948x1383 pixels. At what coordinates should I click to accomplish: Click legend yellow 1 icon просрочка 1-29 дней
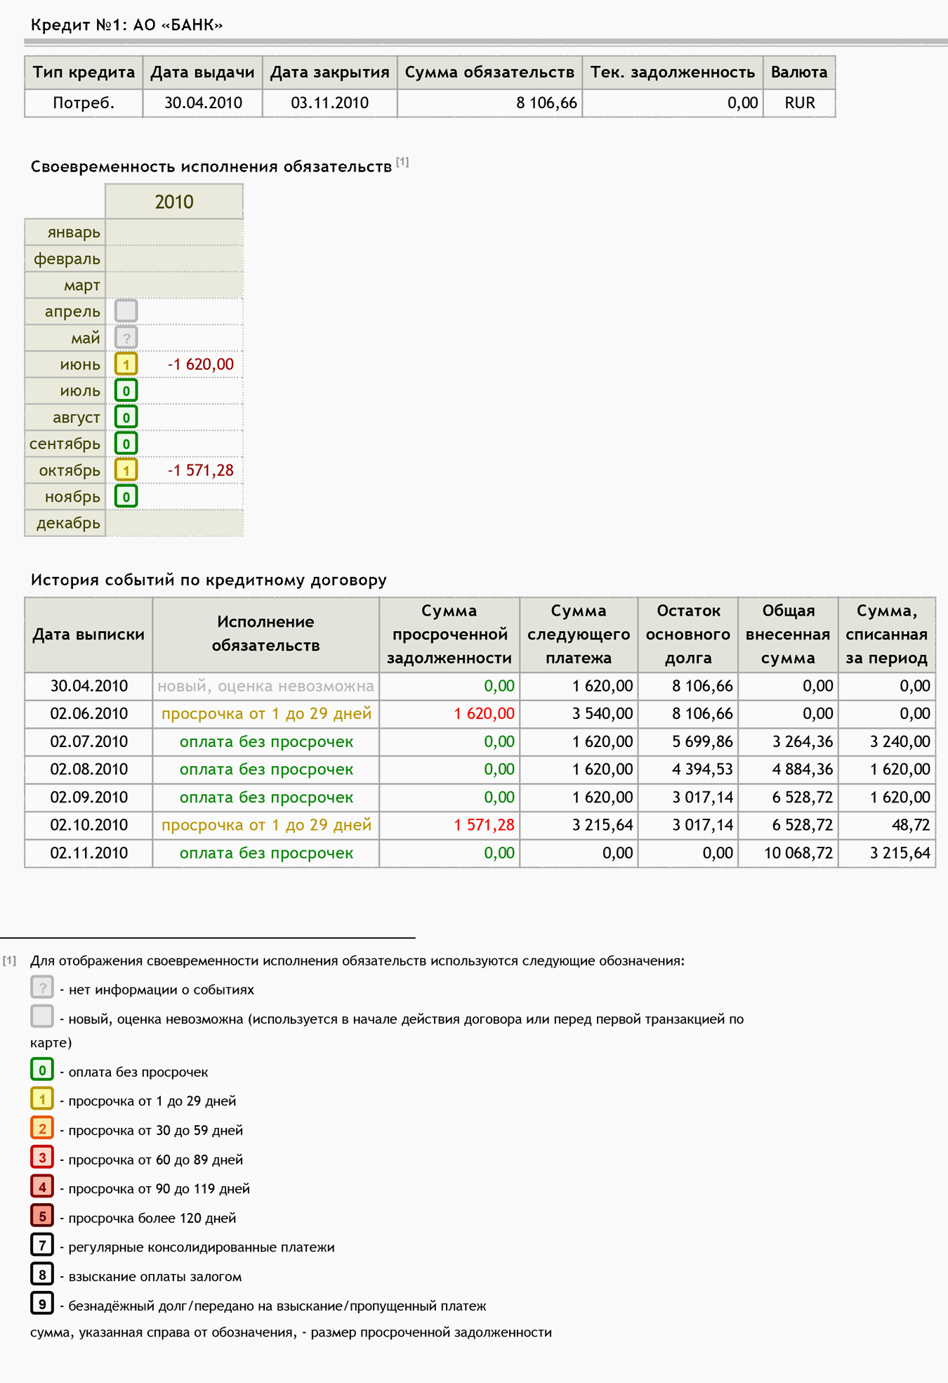42,1098
